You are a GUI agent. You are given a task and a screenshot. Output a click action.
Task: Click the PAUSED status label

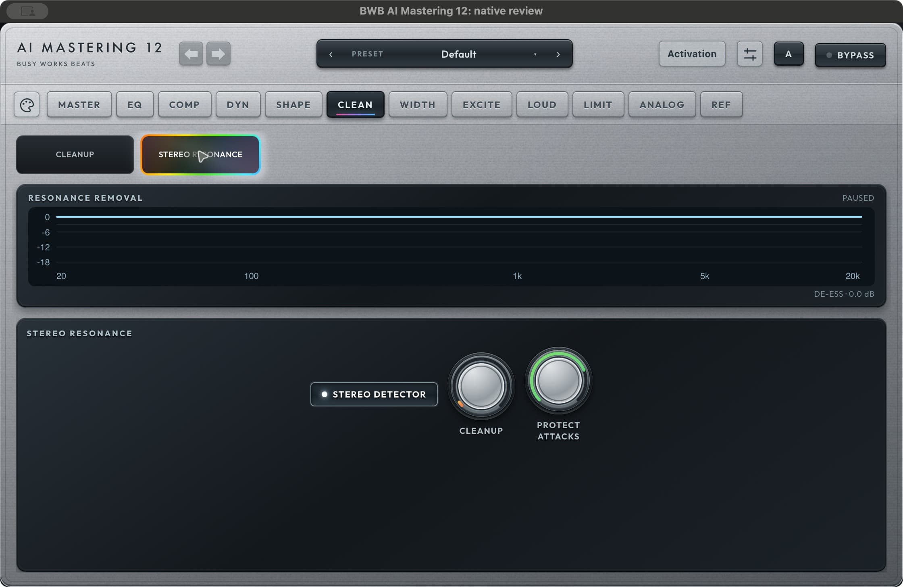pos(858,198)
